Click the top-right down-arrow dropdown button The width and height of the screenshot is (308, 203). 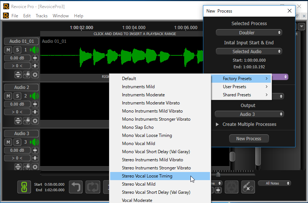pyautogui.click(x=301, y=26)
